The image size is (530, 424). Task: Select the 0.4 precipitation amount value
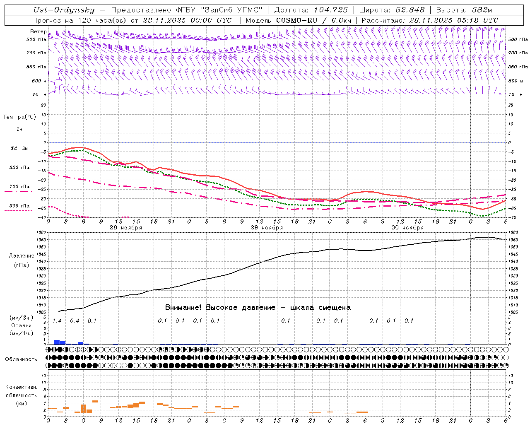(x=75, y=320)
